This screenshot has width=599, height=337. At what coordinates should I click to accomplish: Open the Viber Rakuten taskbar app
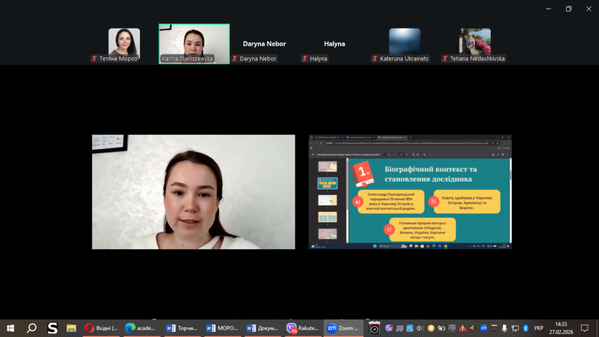tap(303, 328)
